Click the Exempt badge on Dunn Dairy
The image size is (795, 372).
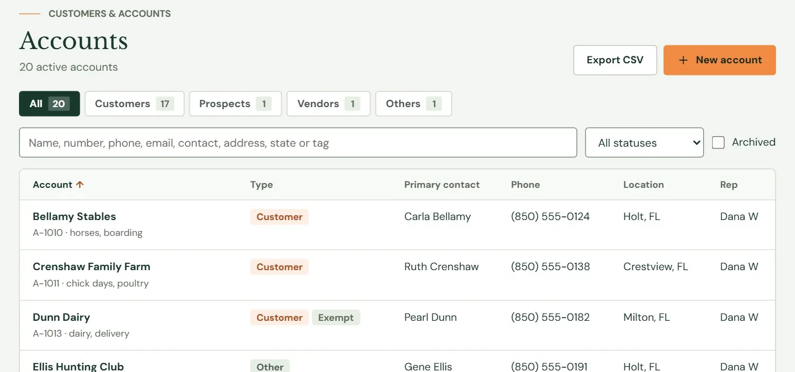point(336,318)
